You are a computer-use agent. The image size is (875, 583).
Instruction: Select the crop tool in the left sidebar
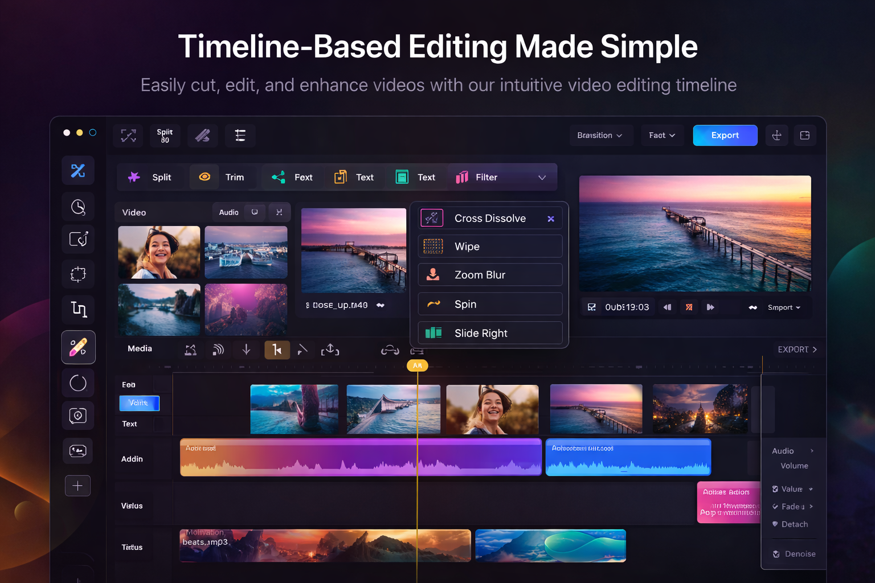(78, 274)
